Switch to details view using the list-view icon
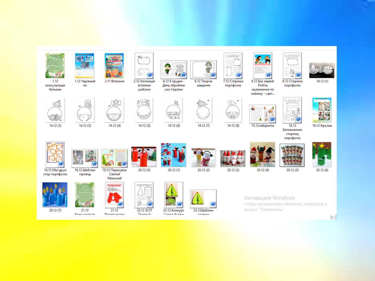Screen dimensions: 375x281 (332, 218)
